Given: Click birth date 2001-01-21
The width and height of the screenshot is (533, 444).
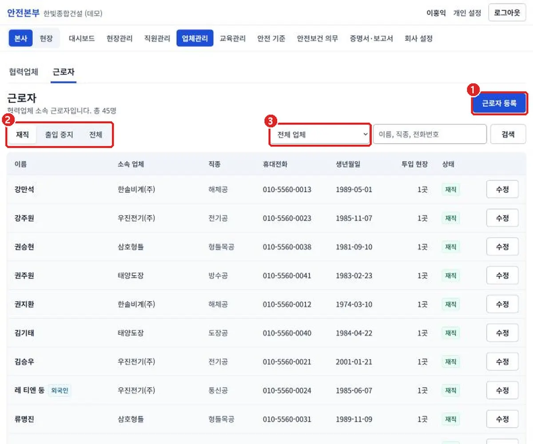Looking at the screenshot, I should (354, 362).
